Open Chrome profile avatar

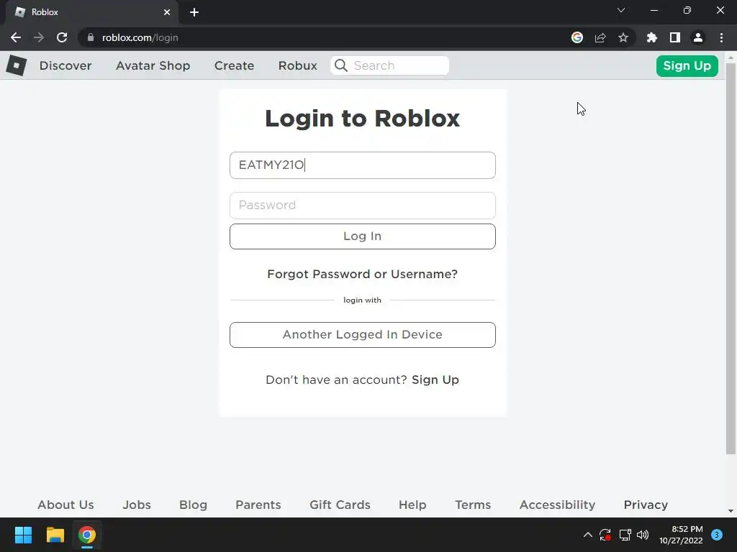(698, 37)
